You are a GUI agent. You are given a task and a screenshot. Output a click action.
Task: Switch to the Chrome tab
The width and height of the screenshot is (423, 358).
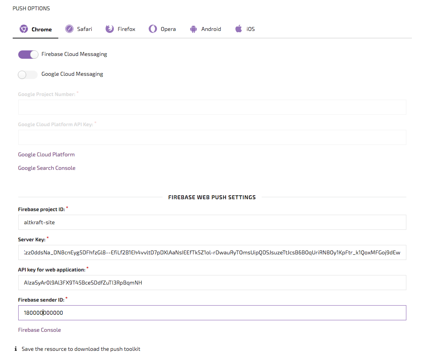tap(35, 29)
